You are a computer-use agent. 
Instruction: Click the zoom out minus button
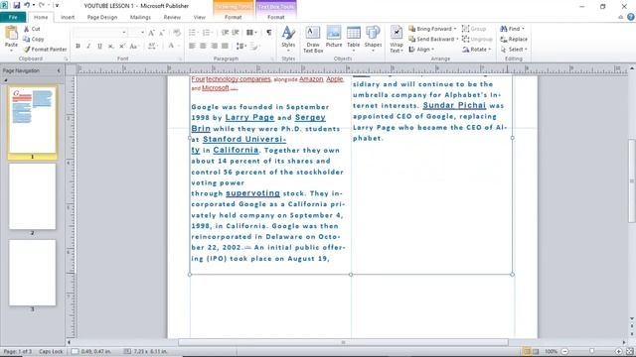click(564, 351)
